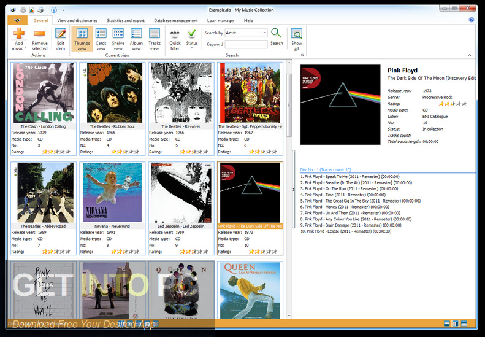Select track 'Breathe (In The Air)'
The height and width of the screenshot is (337, 485).
(356, 183)
